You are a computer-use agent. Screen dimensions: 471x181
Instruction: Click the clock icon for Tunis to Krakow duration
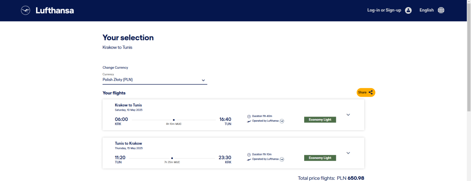(x=249, y=154)
